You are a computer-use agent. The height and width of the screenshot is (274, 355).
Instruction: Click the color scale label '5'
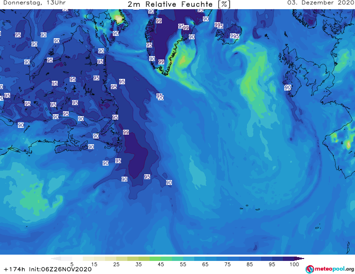[x=72, y=264]
